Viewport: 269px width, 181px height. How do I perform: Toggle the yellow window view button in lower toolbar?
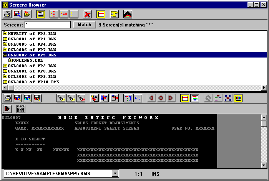[x=184, y=98]
